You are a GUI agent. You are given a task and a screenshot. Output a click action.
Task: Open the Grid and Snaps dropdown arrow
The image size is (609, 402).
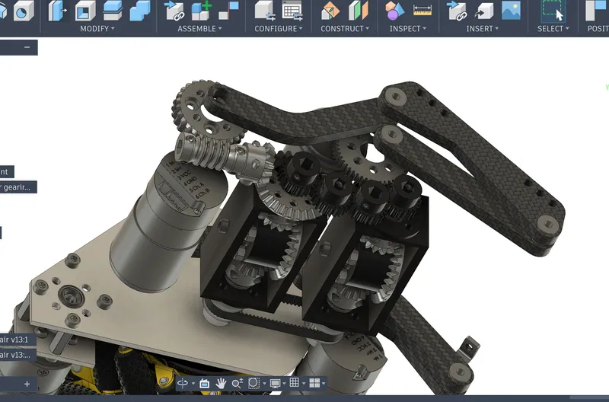coord(304,384)
